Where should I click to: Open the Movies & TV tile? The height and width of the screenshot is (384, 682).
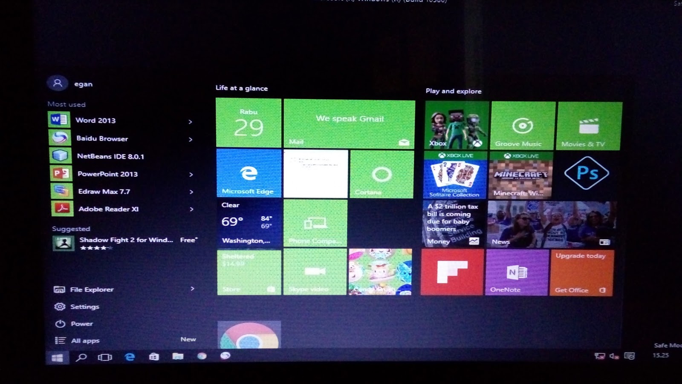589,126
